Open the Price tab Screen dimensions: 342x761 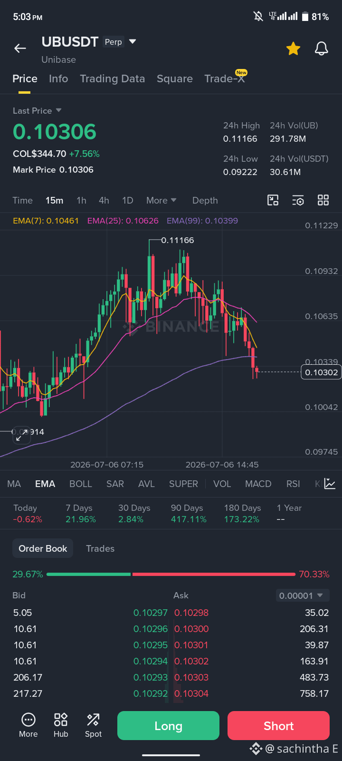click(25, 78)
